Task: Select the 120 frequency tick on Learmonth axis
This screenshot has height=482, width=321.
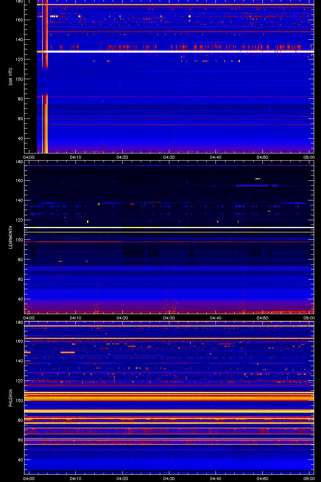Action: tap(18, 220)
